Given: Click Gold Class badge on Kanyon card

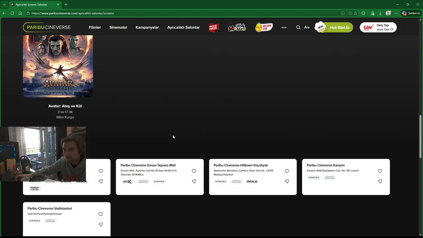Looking at the screenshot, I should click(329, 178).
